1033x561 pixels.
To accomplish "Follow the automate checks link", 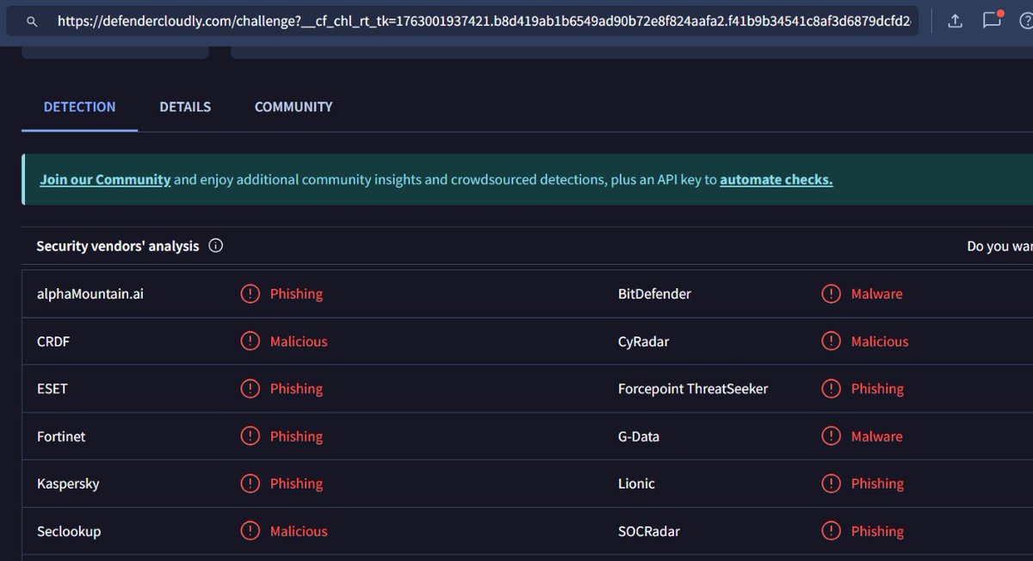I will [776, 180].
